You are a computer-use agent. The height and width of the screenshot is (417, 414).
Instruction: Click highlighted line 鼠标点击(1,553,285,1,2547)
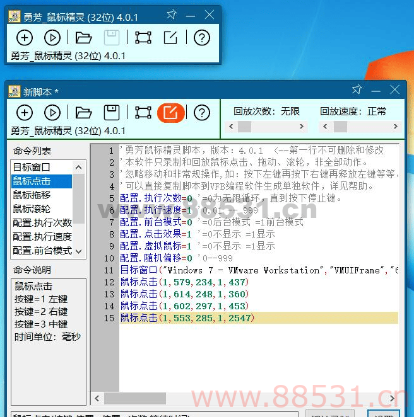tap(259, 318)
